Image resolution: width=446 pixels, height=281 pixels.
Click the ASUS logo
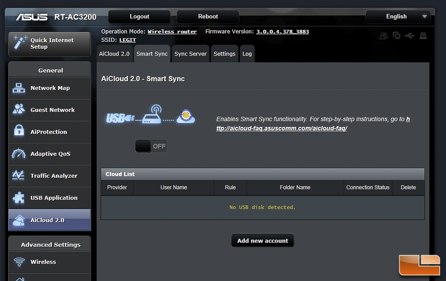click(x=32, y=17)
